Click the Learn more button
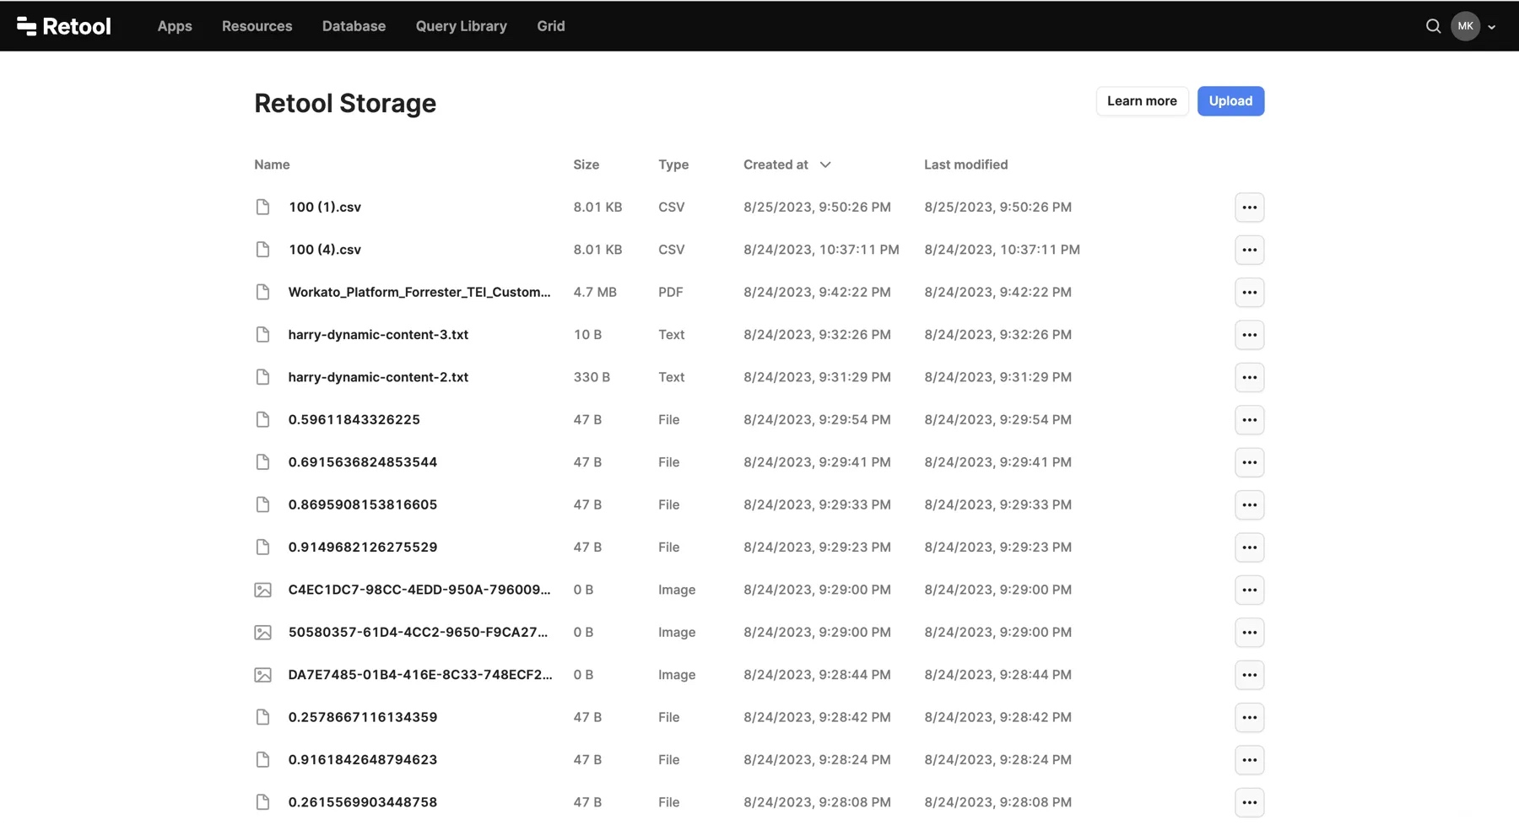The height and width of the screenshot is (825, 1519). 1142,101
